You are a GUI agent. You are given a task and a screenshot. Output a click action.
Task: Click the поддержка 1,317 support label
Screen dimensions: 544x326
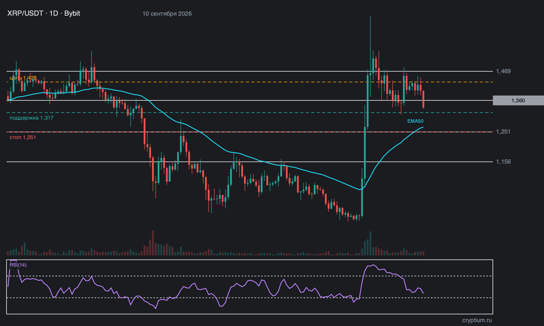pyautogui.click(x=31, y=118)
